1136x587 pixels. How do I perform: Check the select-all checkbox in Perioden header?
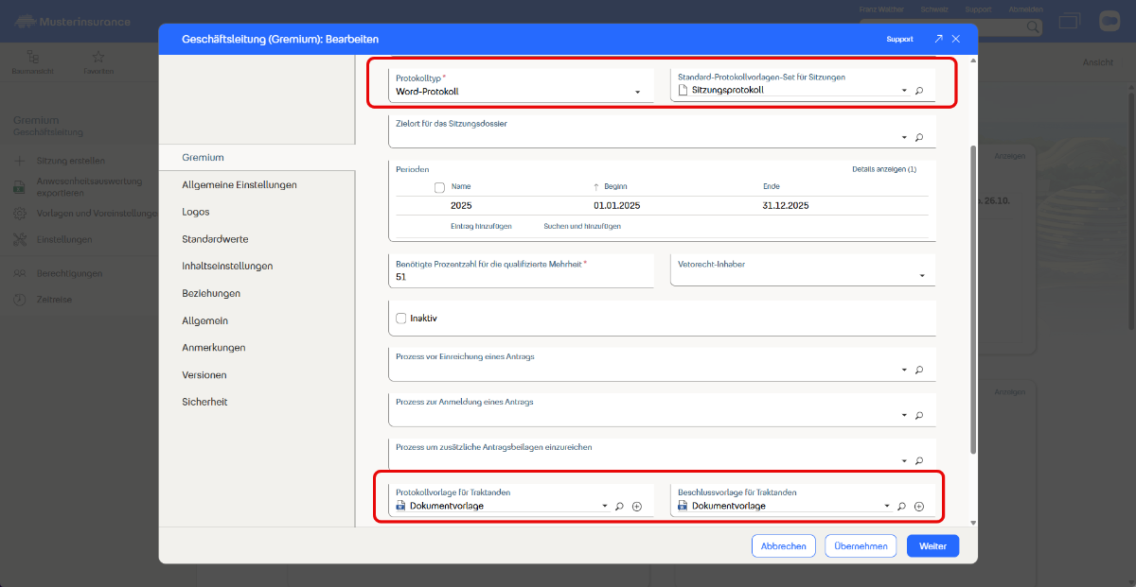(439, 187)
